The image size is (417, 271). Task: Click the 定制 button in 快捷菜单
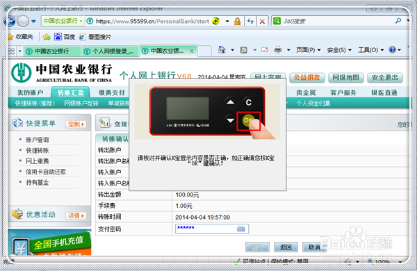point(76,124)
